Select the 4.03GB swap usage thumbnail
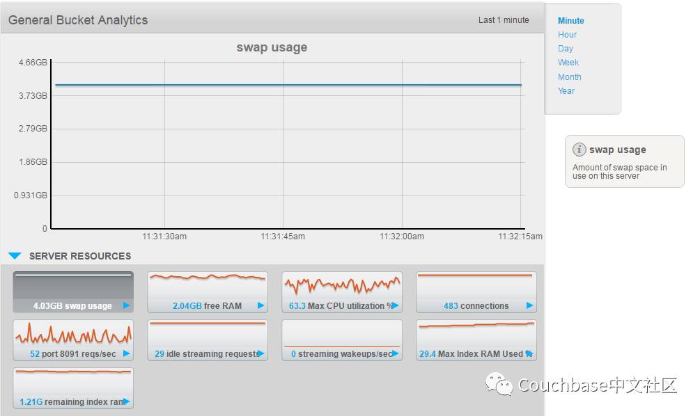This screenshot has height=416, width=700. (x=73, y=292)
